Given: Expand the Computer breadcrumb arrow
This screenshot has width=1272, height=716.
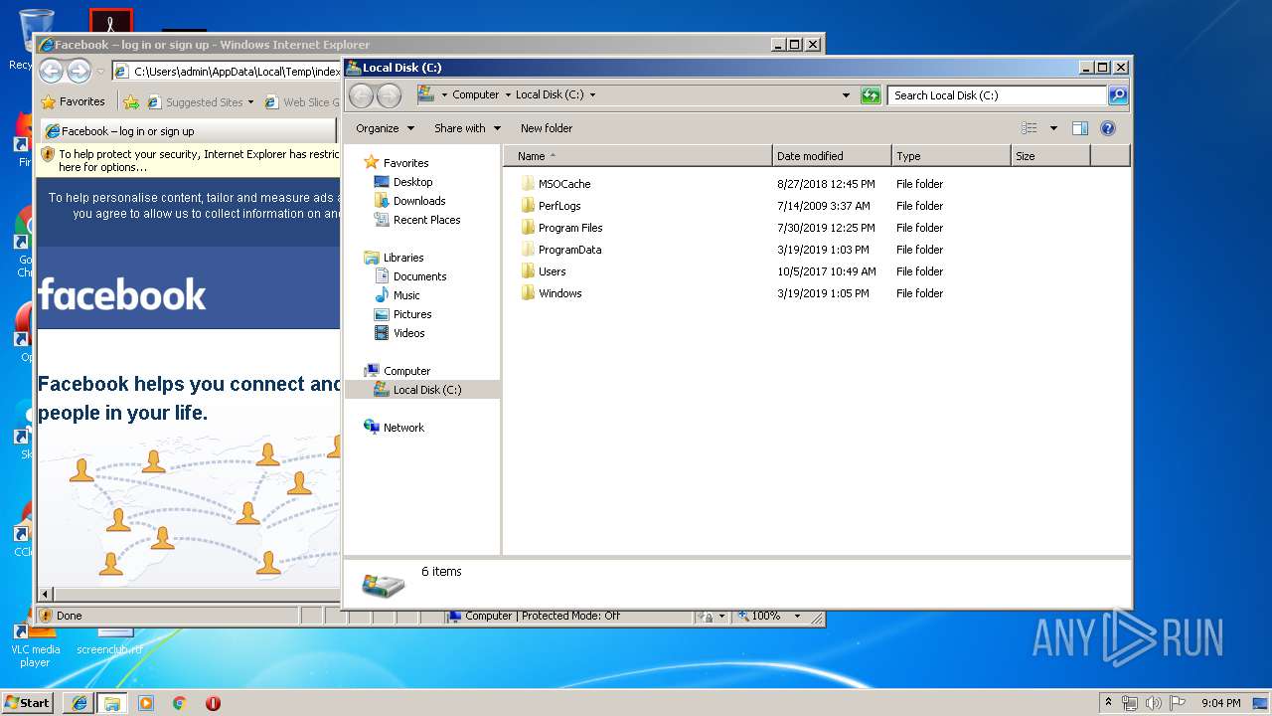Looking at the screenshot, I should (x=508, y=95).
